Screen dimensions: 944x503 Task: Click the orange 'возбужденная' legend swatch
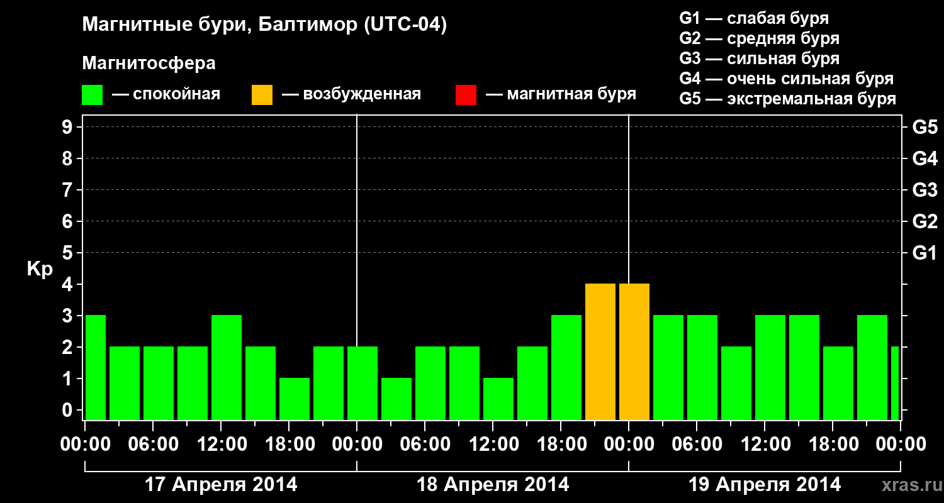[x=262, y=95]
